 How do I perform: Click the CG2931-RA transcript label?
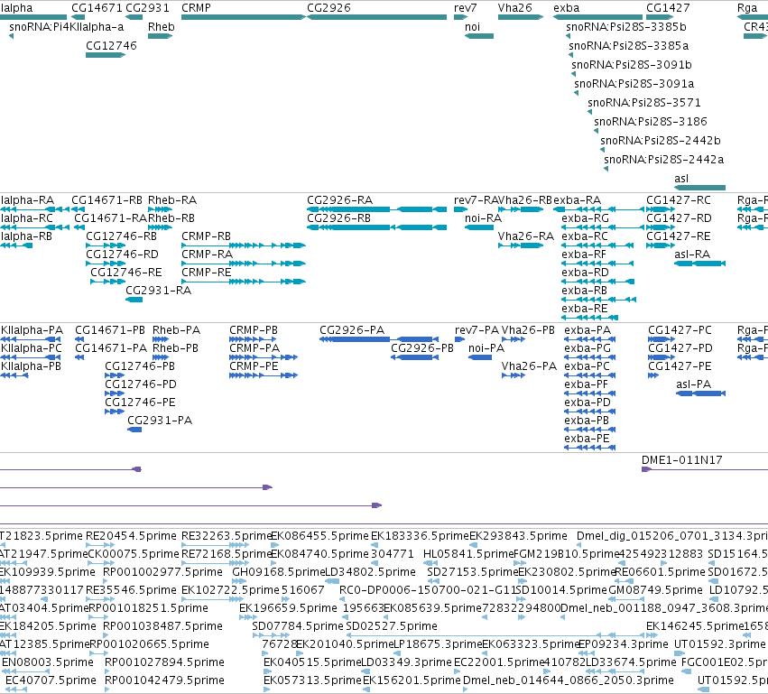click(x=158, y=291)
